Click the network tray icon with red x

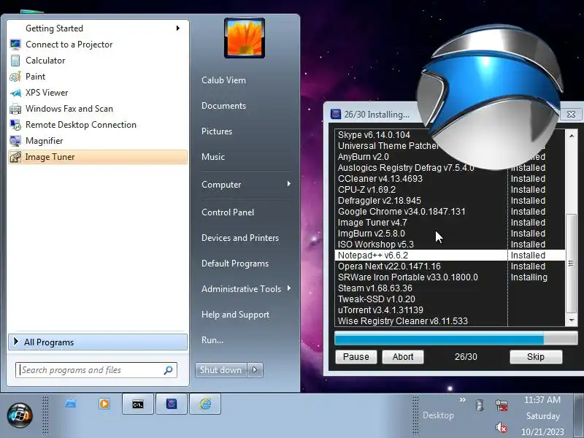pyautogui.click(x=502, y=405)
